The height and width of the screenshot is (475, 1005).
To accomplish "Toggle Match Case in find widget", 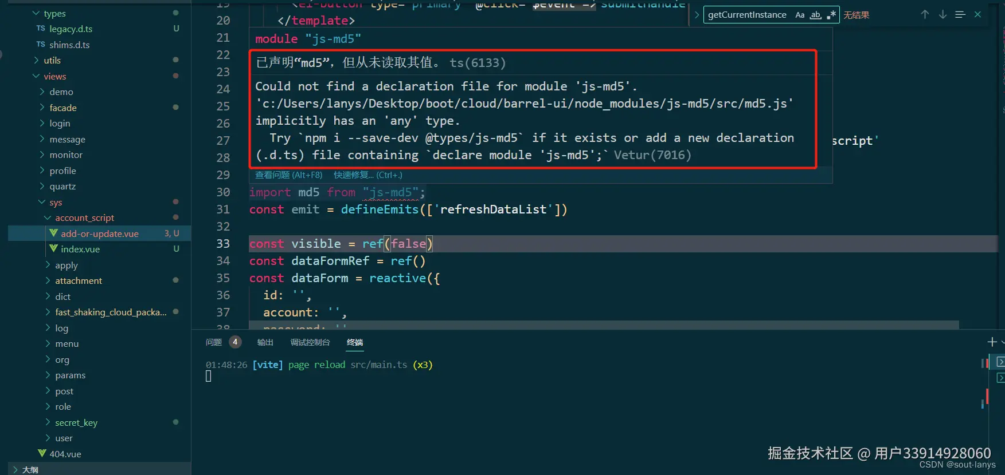I will 800,15.
